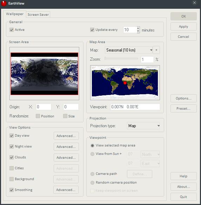The height and width of the screenshot is (205, 201).
Task: Switch to the Screen Saver tab
Action: [x=38, y=14]
